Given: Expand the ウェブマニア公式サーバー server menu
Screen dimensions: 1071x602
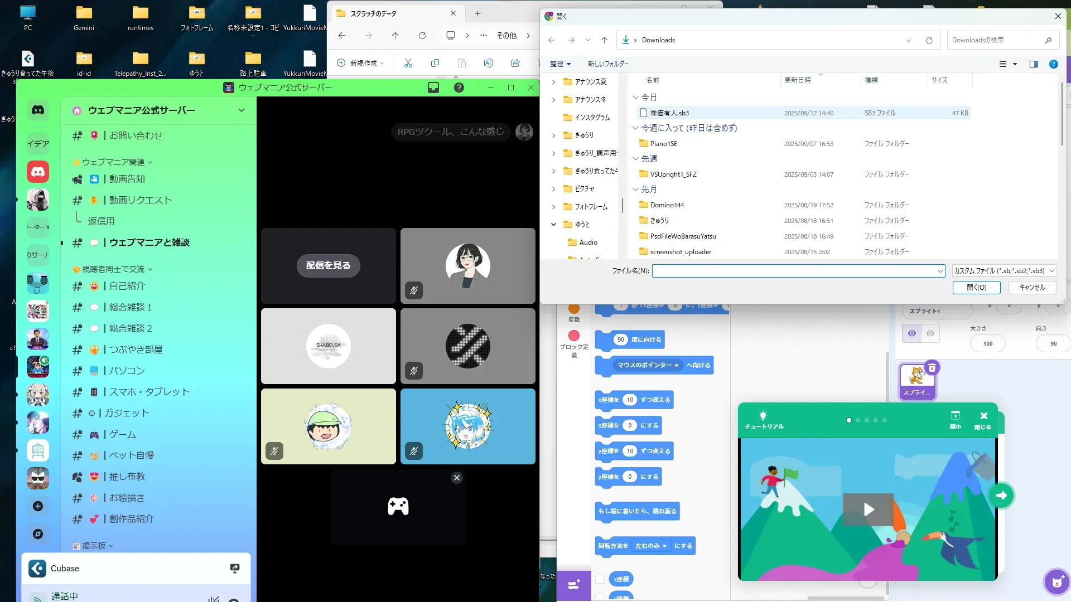Looking at the screenshot, I should [241, 110].
